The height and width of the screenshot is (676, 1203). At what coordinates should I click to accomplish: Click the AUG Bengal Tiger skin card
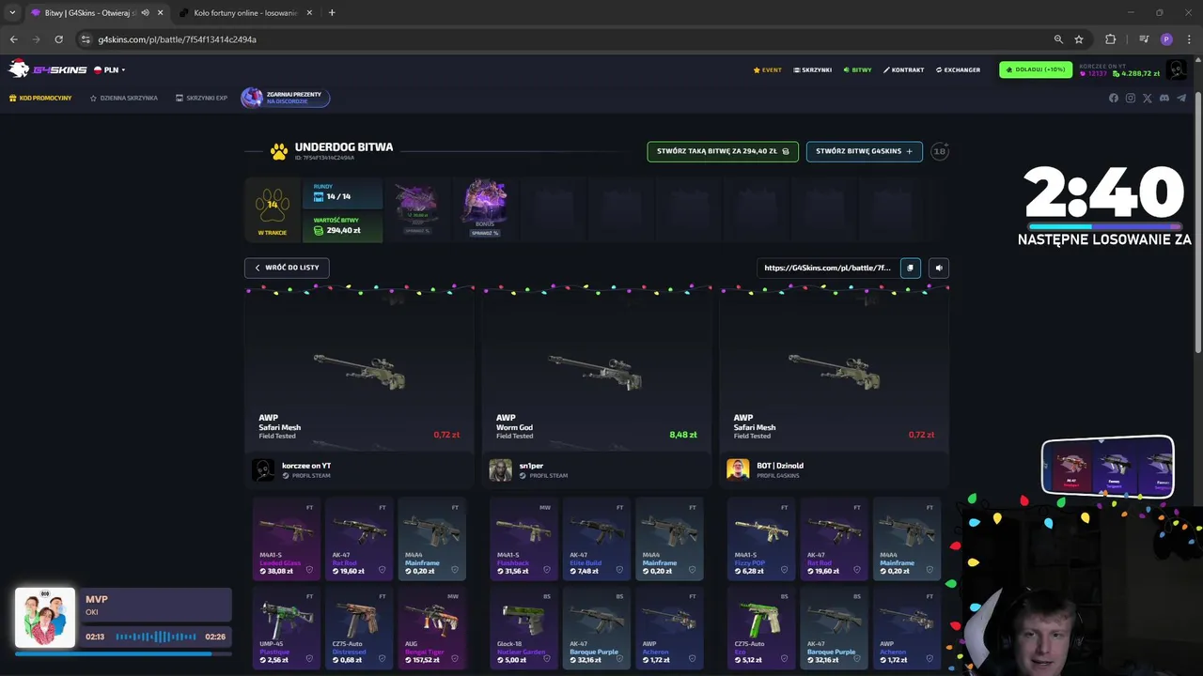pyautogui.click(x=431, y=628)
